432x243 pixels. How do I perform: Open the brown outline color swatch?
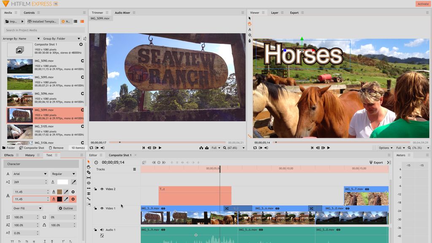pos(59,192)
